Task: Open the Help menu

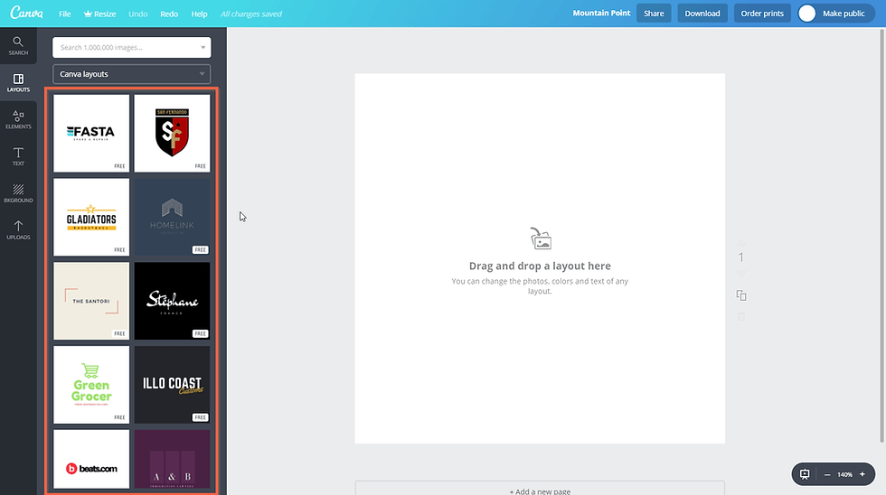Action: pyautogui.click(x=200, y=14)
